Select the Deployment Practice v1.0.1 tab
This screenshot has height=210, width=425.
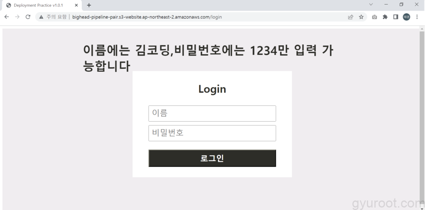point(38,5)
